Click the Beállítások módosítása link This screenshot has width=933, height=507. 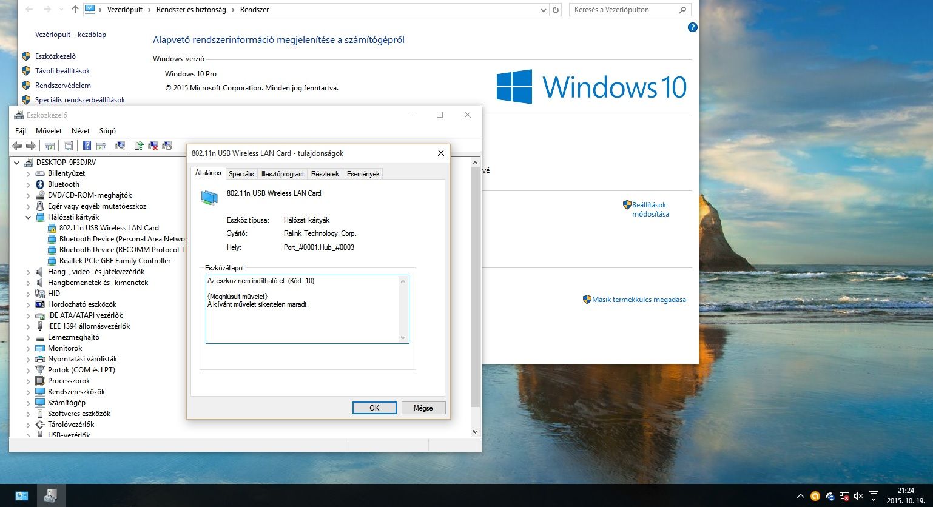tap(650, 209)
